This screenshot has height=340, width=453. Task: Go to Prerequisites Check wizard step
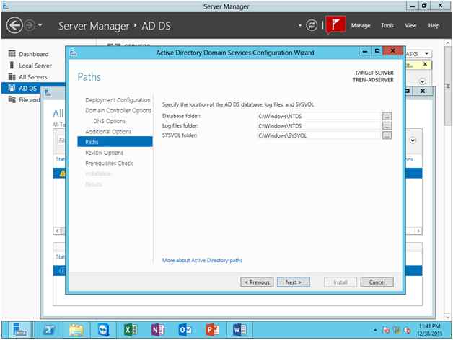pos(109,163)
